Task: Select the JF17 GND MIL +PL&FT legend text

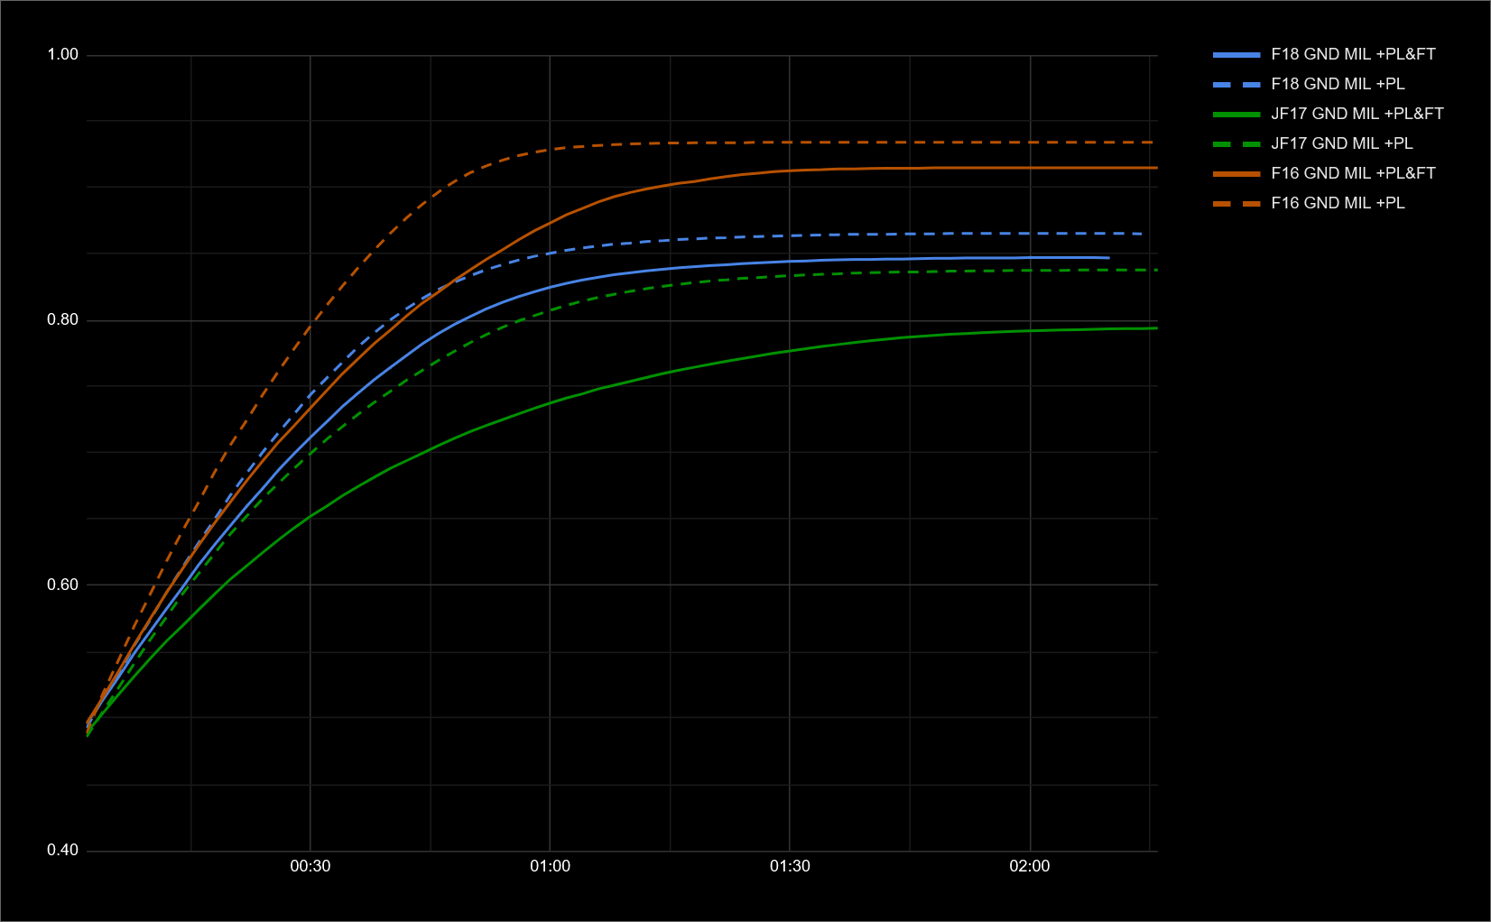Action: coord(1357,114)
